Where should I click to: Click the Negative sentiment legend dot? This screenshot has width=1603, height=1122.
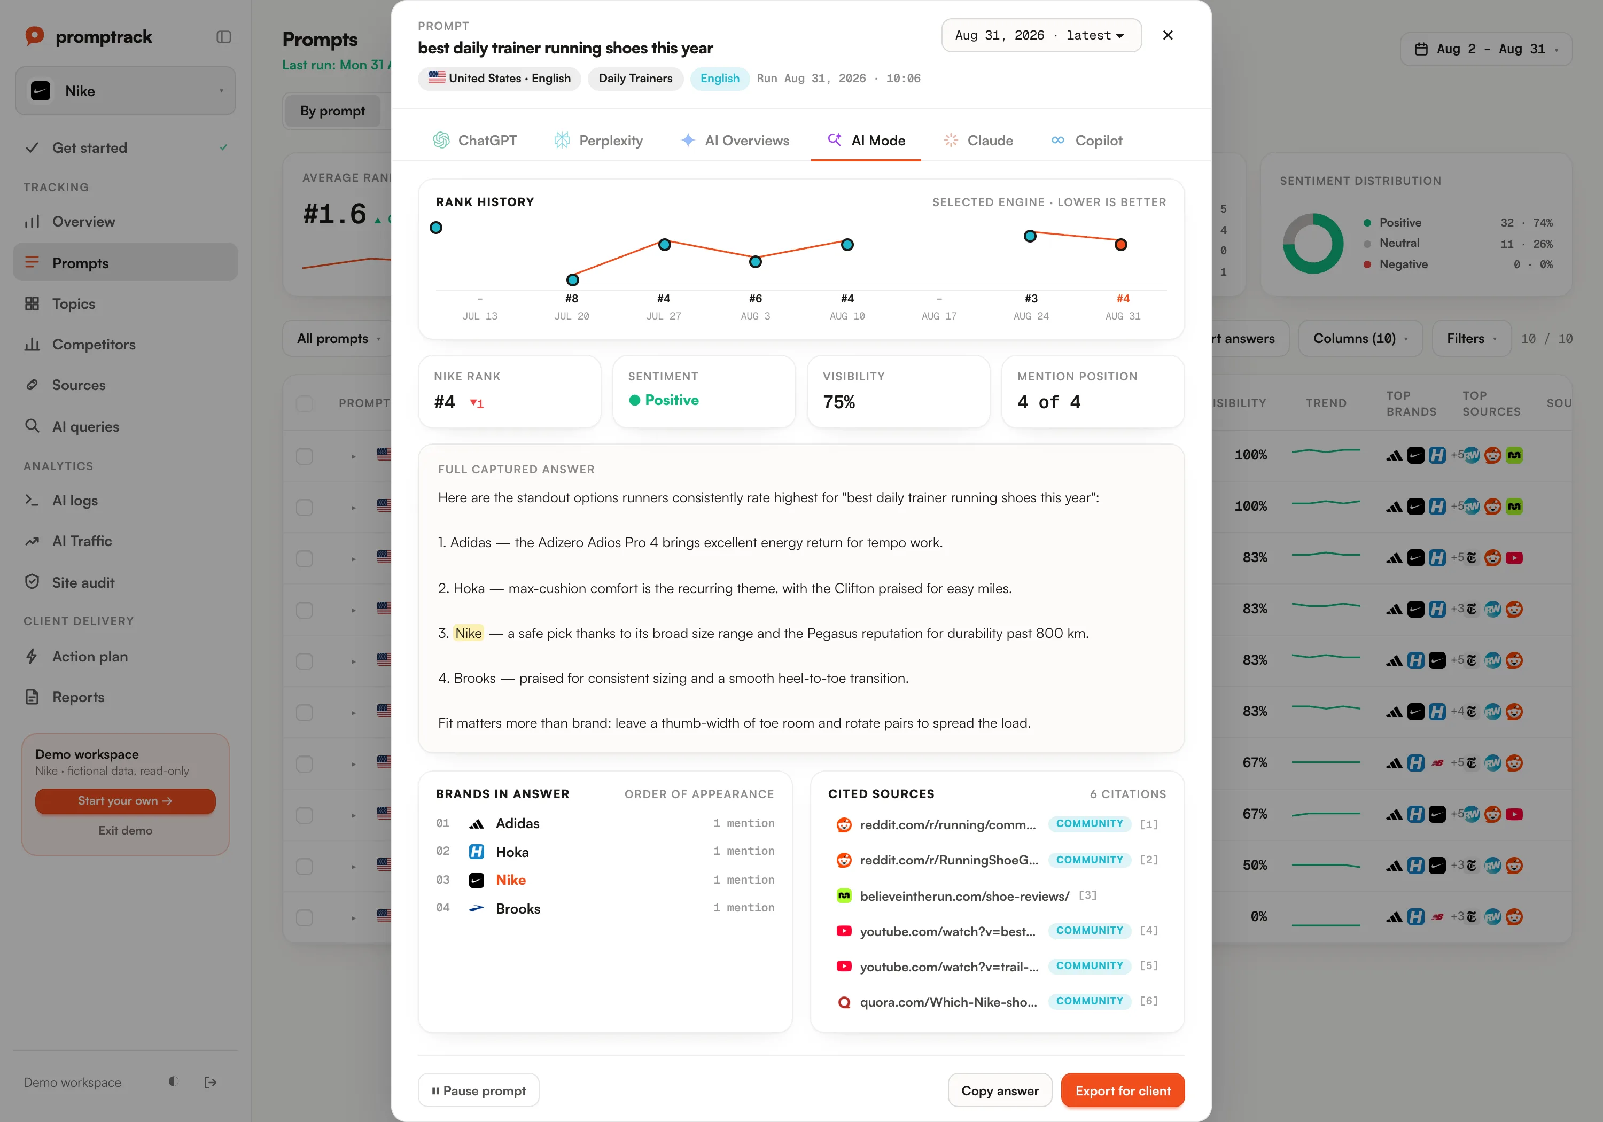pos(1367,264)
